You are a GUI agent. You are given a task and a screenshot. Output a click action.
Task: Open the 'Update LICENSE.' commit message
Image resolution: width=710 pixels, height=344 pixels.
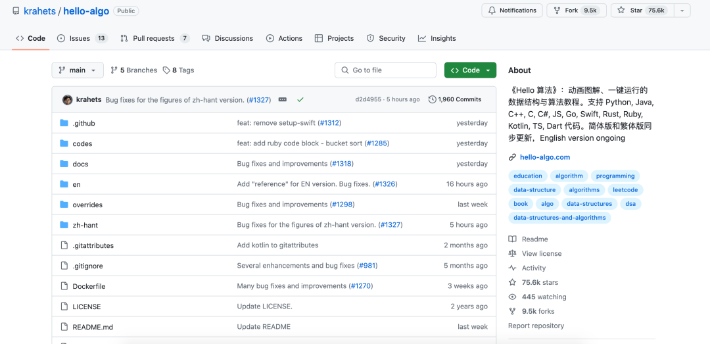[264, 307]
